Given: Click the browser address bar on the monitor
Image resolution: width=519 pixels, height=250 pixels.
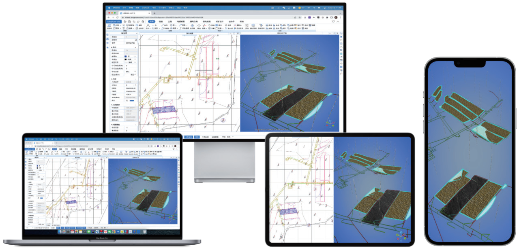Looking at the screenshot, I should point(211,17).
